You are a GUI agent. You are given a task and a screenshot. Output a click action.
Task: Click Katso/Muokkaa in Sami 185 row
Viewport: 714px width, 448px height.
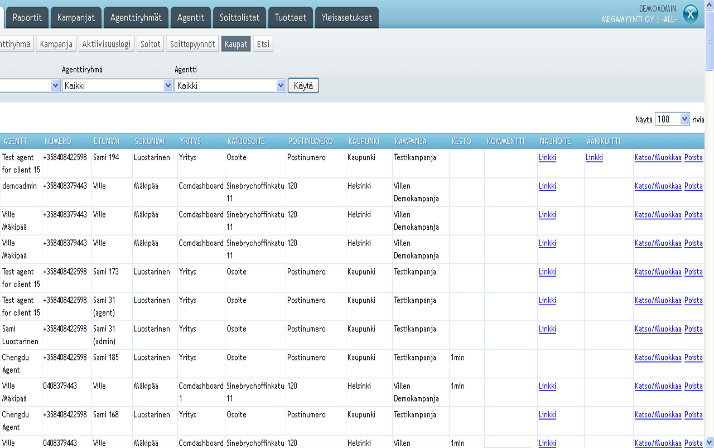coord(658,358)
